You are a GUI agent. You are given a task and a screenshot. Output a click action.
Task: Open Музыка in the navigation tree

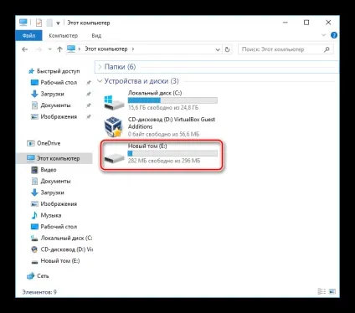coord(51,215)
